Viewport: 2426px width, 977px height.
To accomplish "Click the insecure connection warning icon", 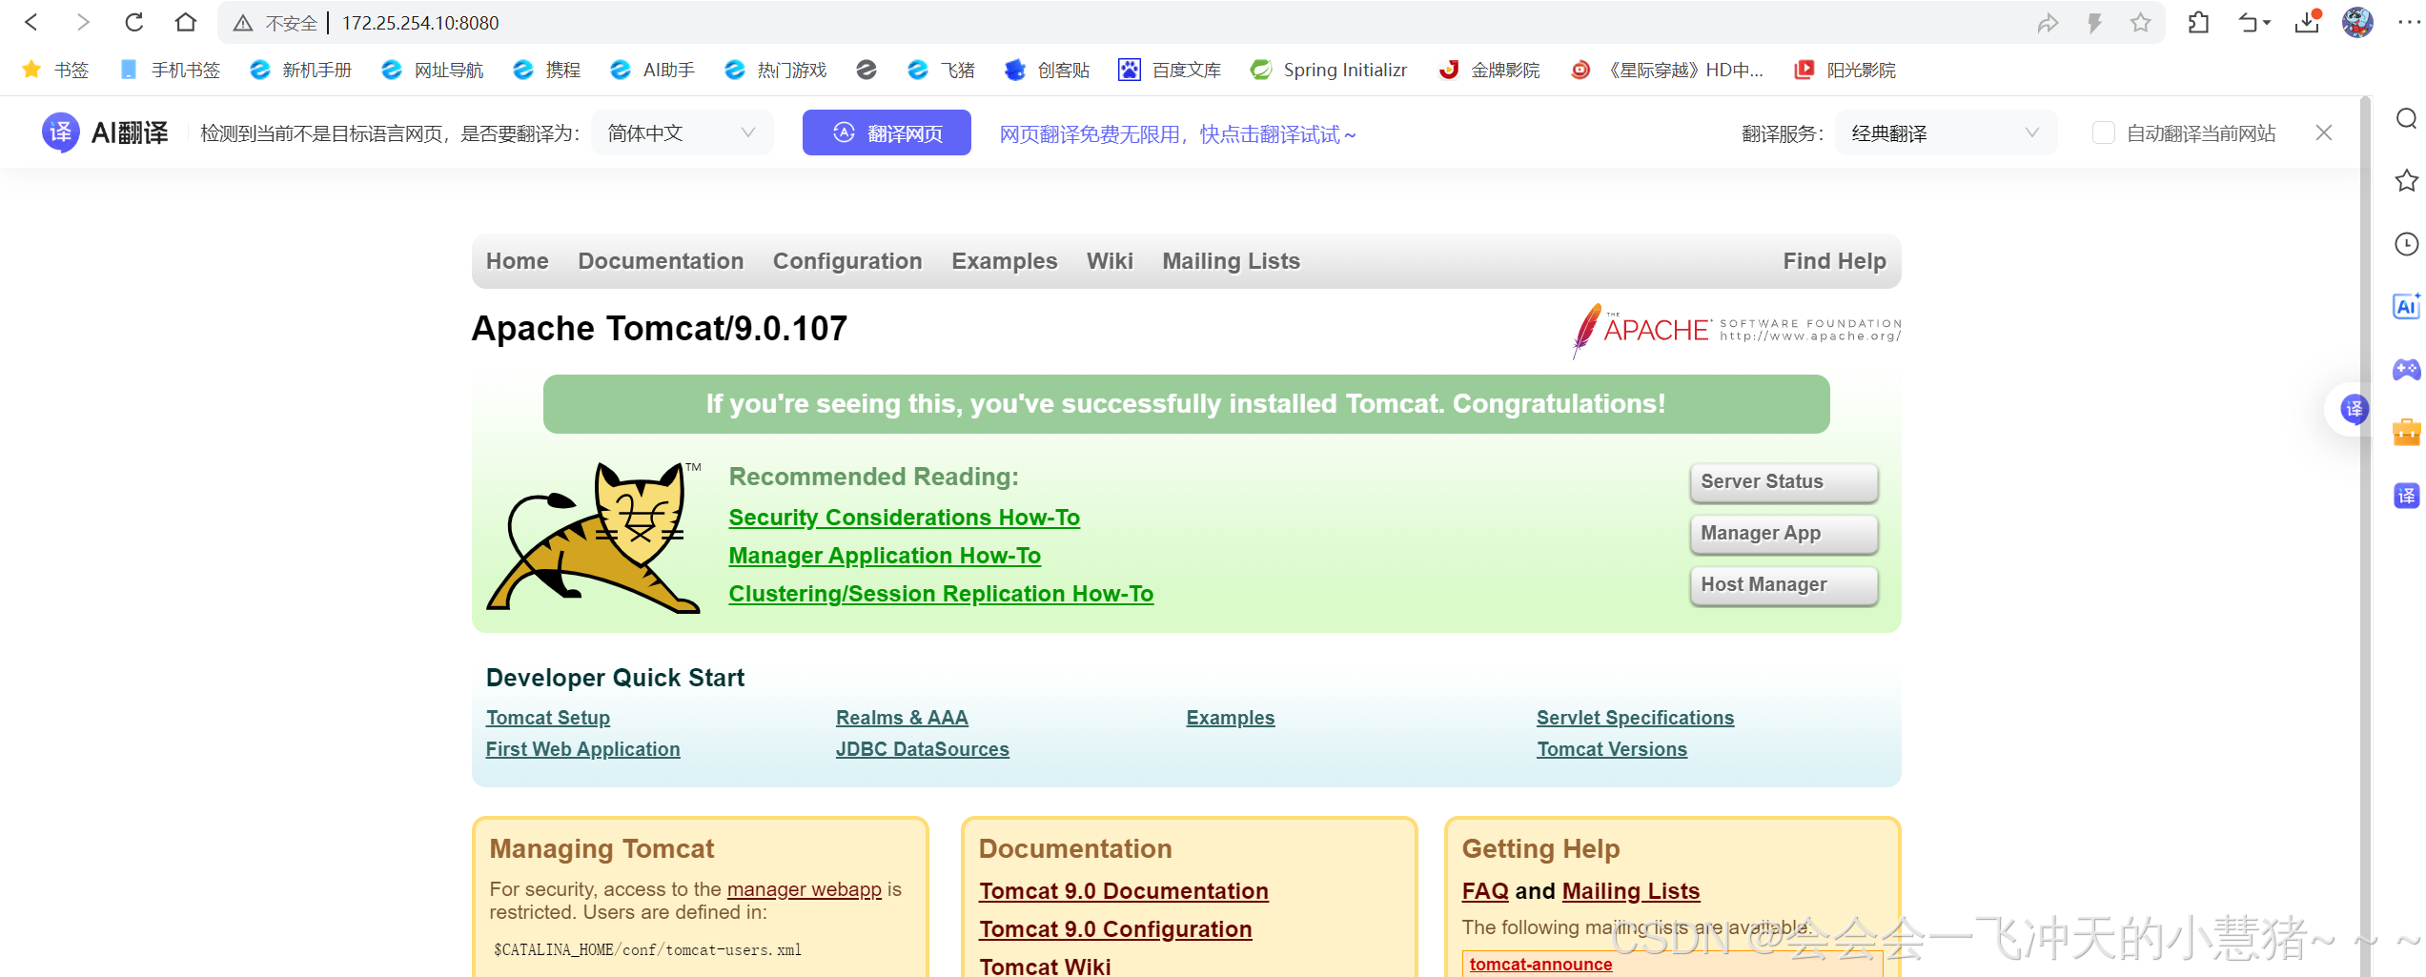I will (243, 23).
